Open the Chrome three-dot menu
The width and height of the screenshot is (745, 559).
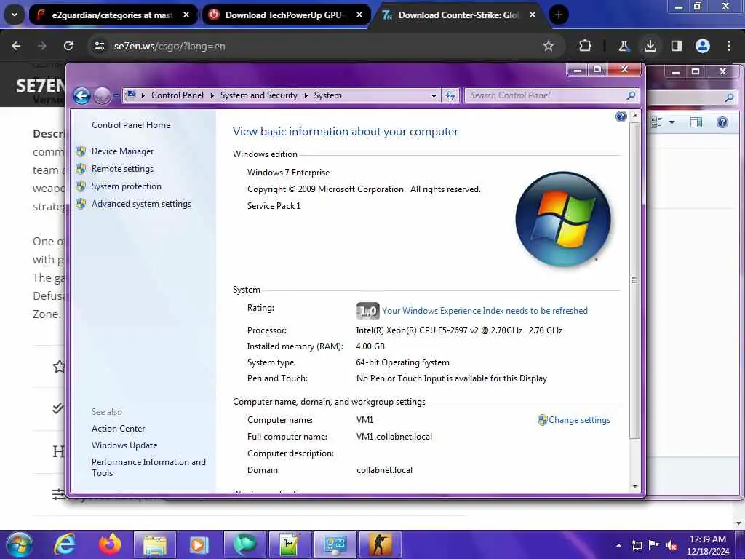[729, 46]
